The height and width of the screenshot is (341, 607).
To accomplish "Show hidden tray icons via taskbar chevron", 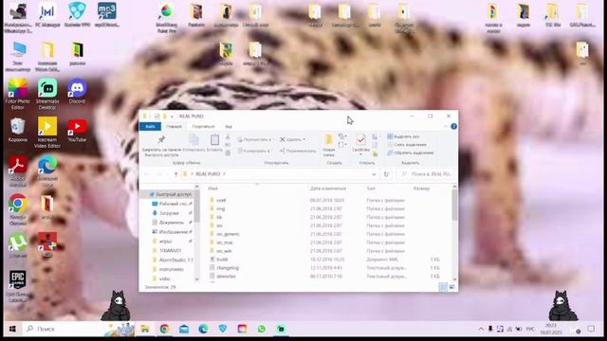I will 481,329.
